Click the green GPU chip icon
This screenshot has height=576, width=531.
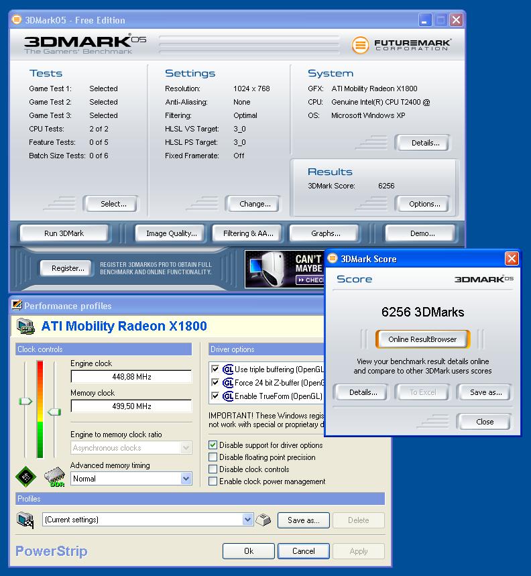point(25,477)
